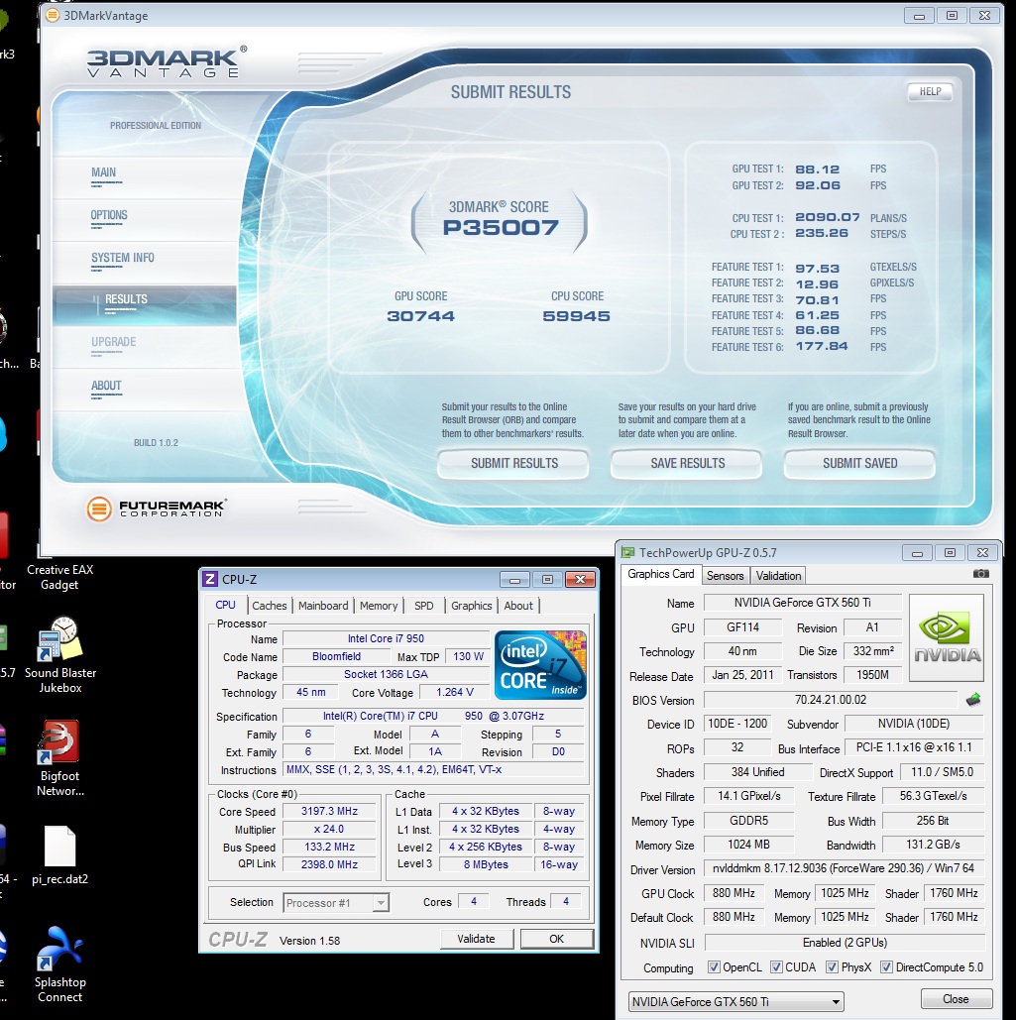Click the CPU-Z Specification field
Screen dimensions: 1016x1020
[434, 716]
